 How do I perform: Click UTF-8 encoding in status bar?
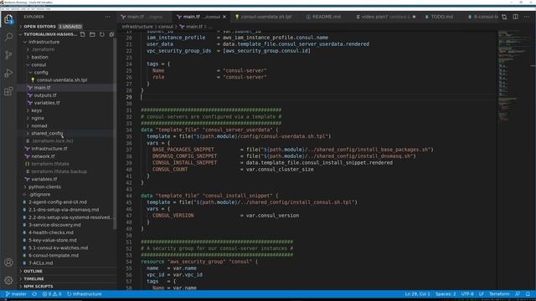pyautogui.click(x=467, y=293)
